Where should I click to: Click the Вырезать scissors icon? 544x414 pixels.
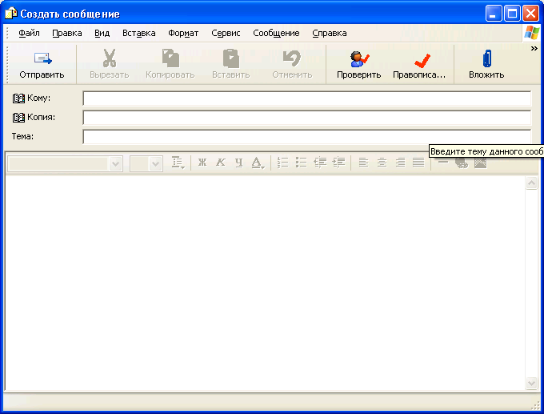[110, 58]
